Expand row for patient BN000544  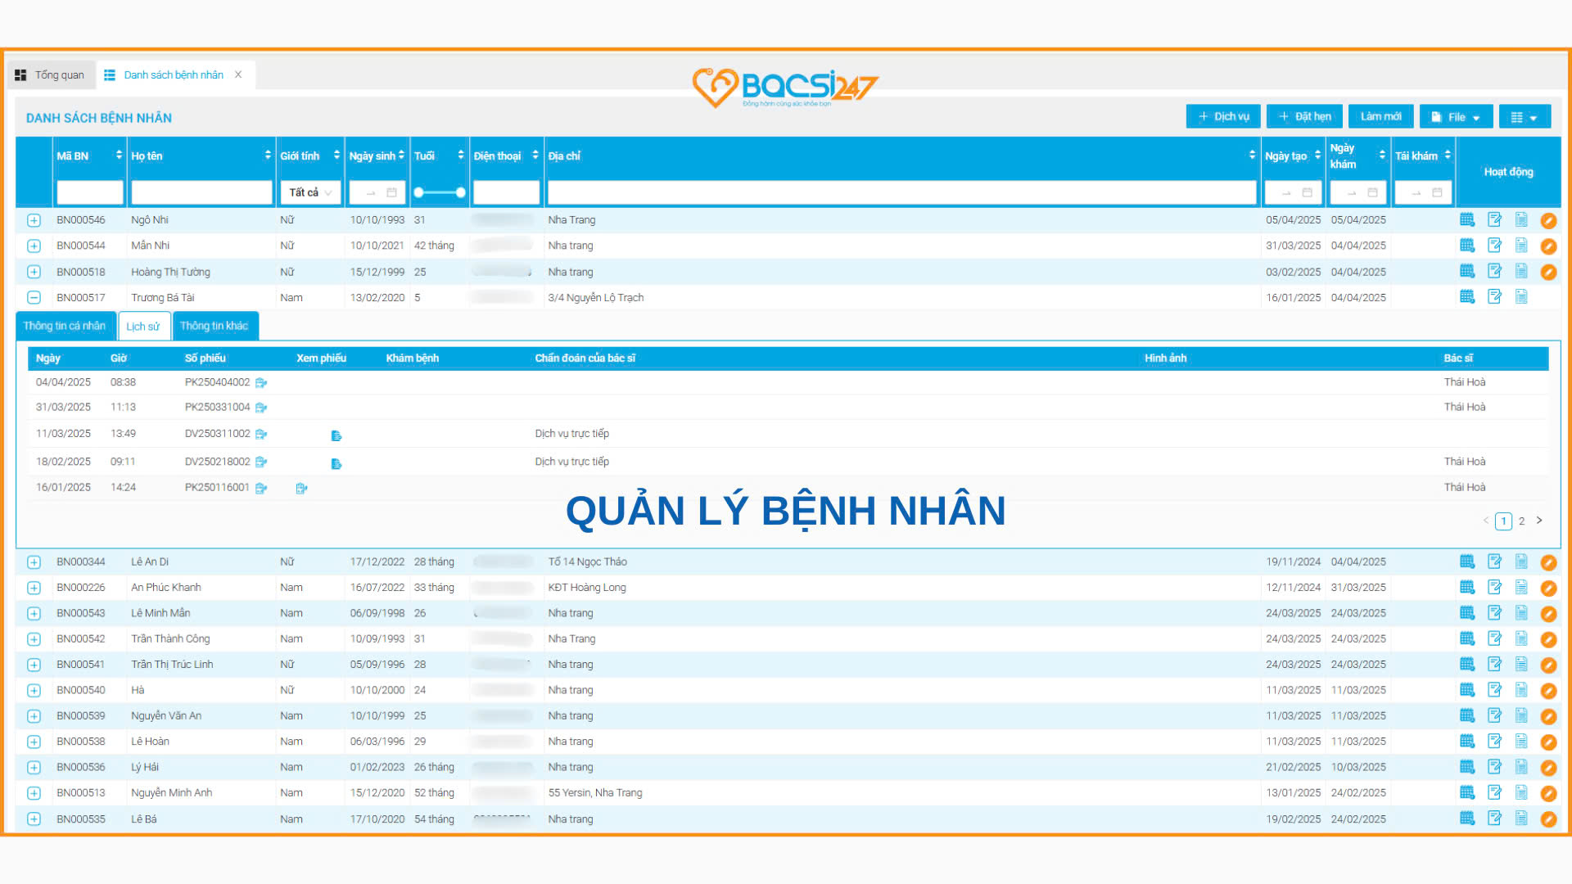coord(34,246)
